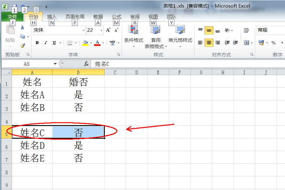Expand the Merge and Center dropdown arrow

[252, 43]
